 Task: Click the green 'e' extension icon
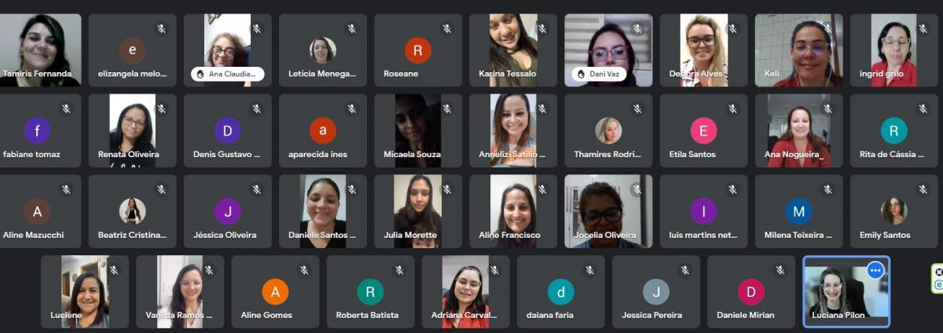(938, 285)
